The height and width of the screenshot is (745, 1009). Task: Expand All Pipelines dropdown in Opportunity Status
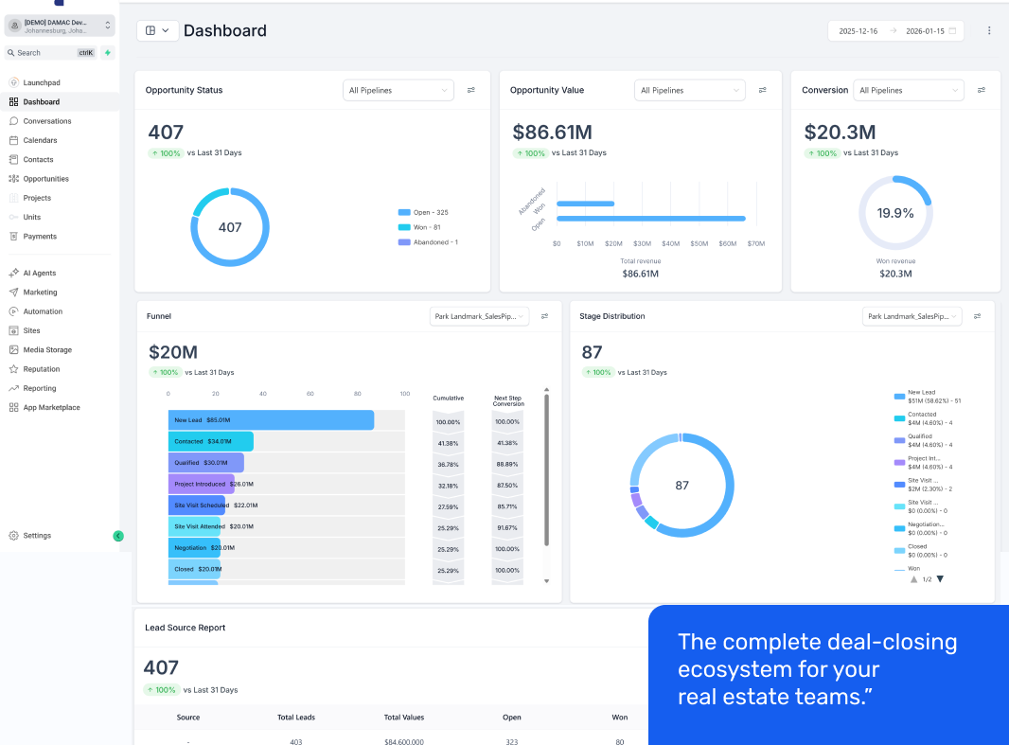click(x=398, y=90)
